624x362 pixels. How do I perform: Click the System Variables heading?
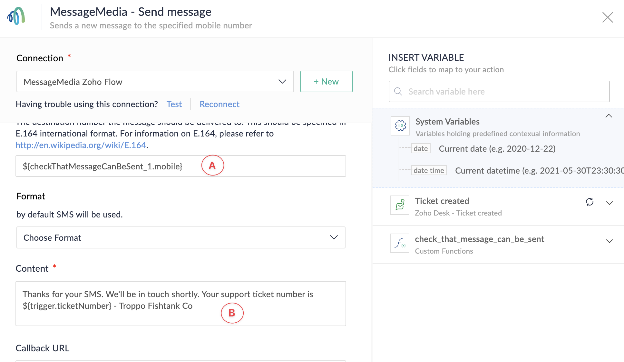(x=447, y=122)
